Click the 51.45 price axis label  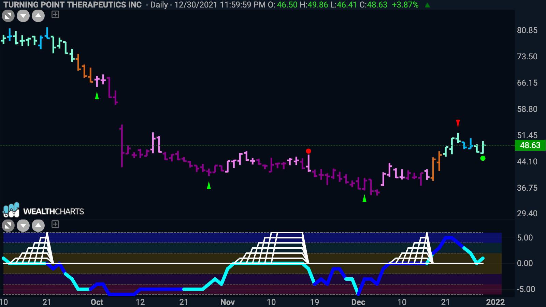(x=527, y=135)
